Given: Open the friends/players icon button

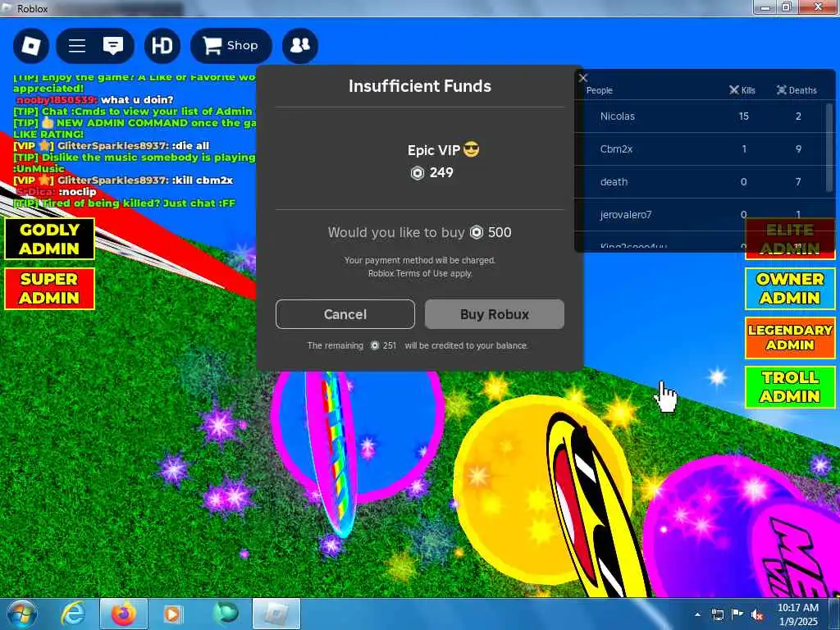Looking at the screenshot, I should pyautogui.click(x=300, y=46).
